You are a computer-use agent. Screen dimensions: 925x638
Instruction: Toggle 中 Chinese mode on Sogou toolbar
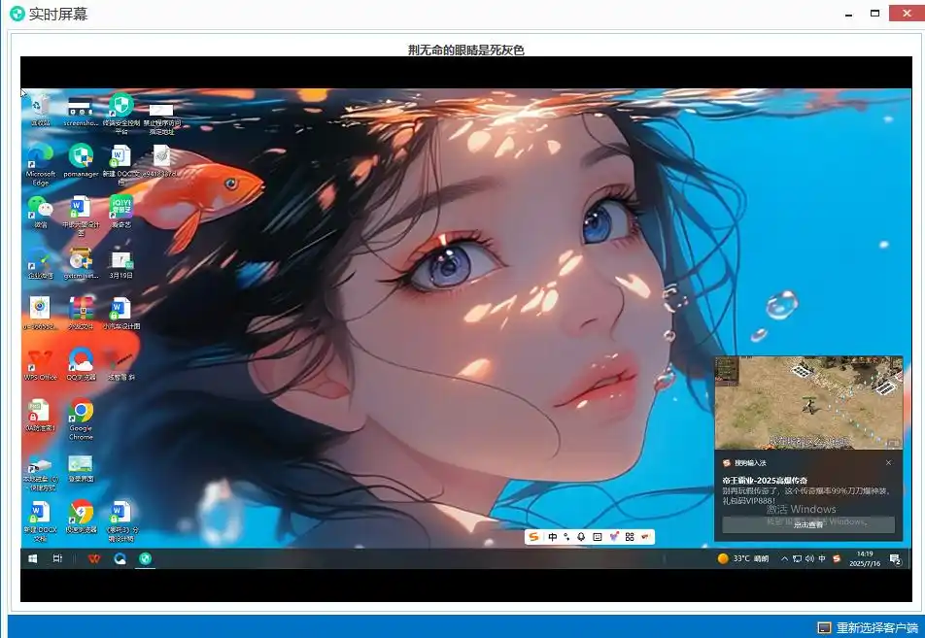(552, 537)
